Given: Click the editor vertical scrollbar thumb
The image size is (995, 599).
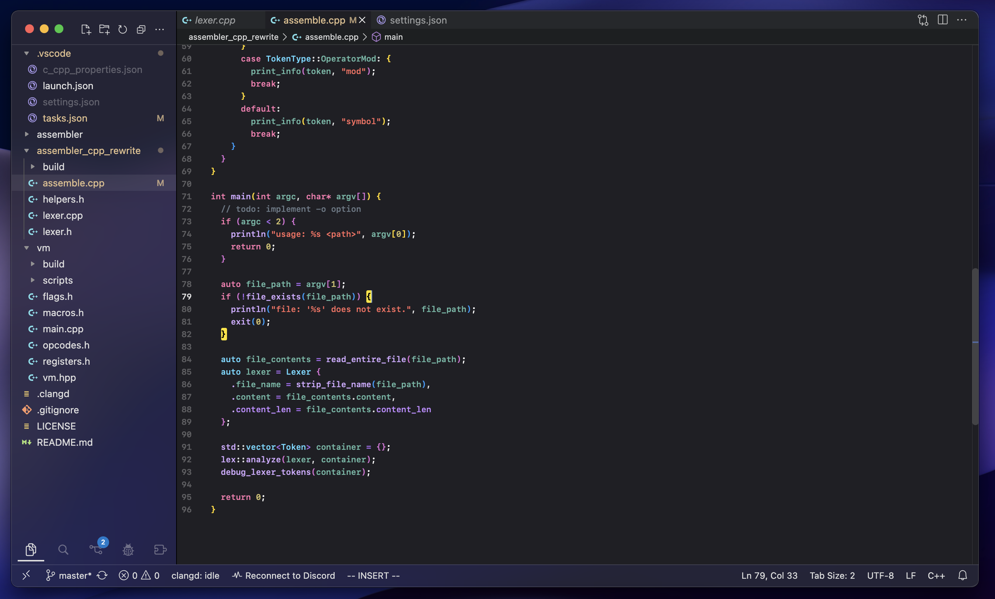Looking at the screenshot, I should coord(975,346).
